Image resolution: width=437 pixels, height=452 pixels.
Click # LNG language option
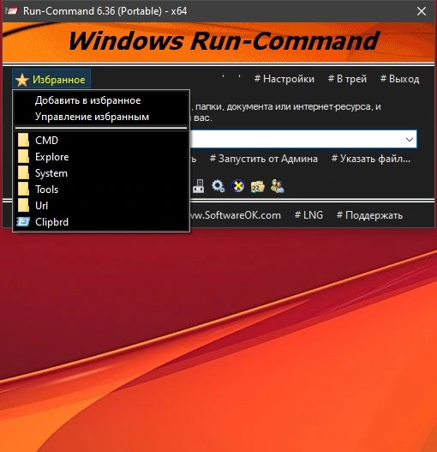pos(308,215)
